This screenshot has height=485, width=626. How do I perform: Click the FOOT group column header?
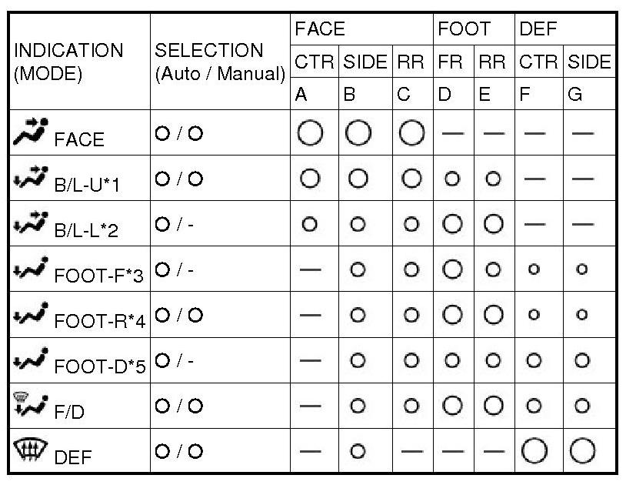464,29
